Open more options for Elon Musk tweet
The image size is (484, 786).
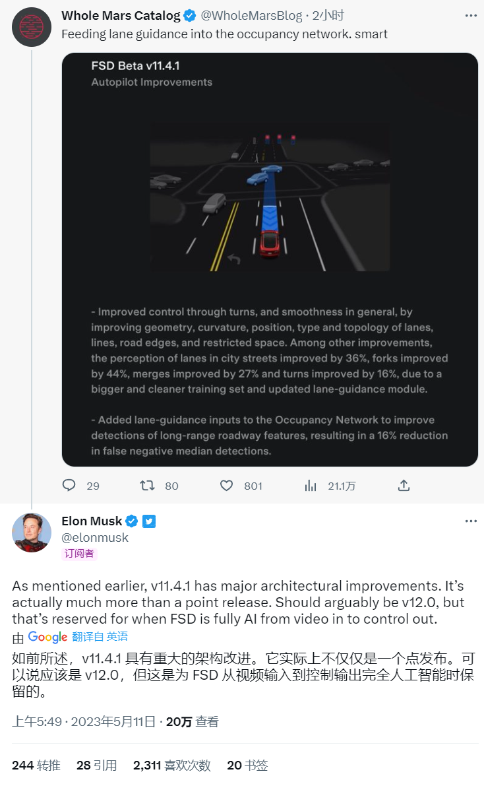(x=471, y=521)
